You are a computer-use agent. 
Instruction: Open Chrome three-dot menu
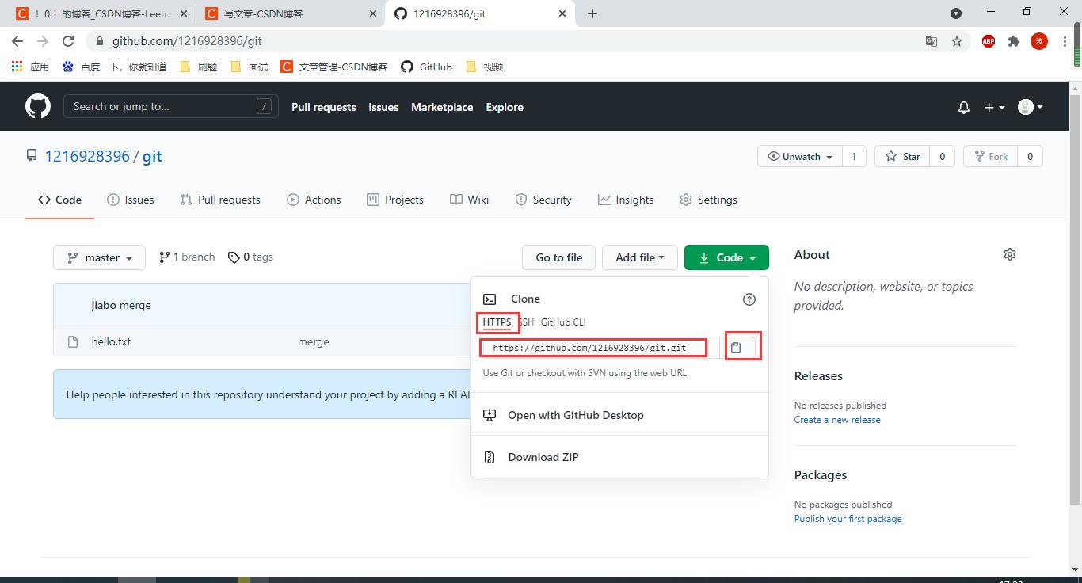click(1065, 41)
